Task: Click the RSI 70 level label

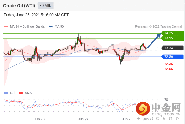Action: pyautogui.click(x=166, y=100)
